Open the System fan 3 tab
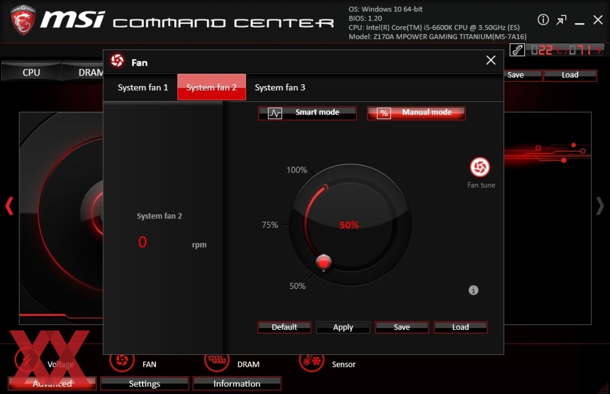The image size is (610, 394). click(280, 87)
